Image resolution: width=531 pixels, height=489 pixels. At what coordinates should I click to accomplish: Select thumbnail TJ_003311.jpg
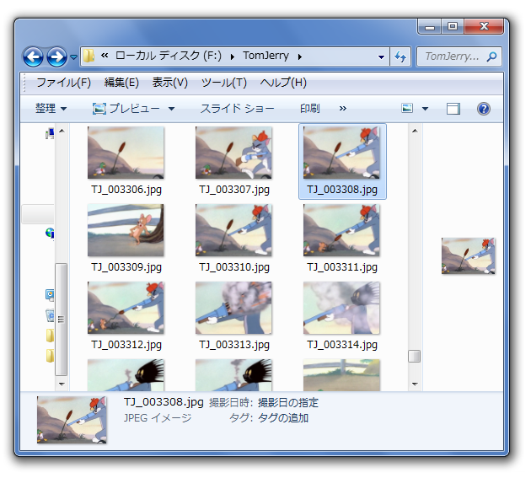(341, 230)
